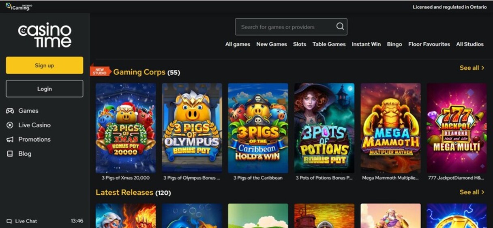Click the Promotions megaphone icon
The height and width of the screenshot is (228, 493).
pos(10,140)
